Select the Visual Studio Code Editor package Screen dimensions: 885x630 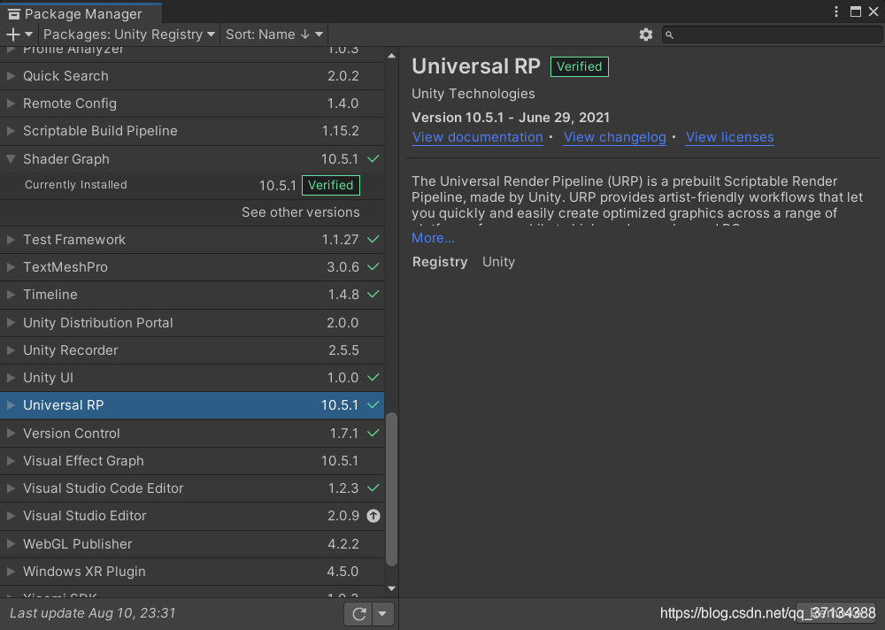pos(192,488)
